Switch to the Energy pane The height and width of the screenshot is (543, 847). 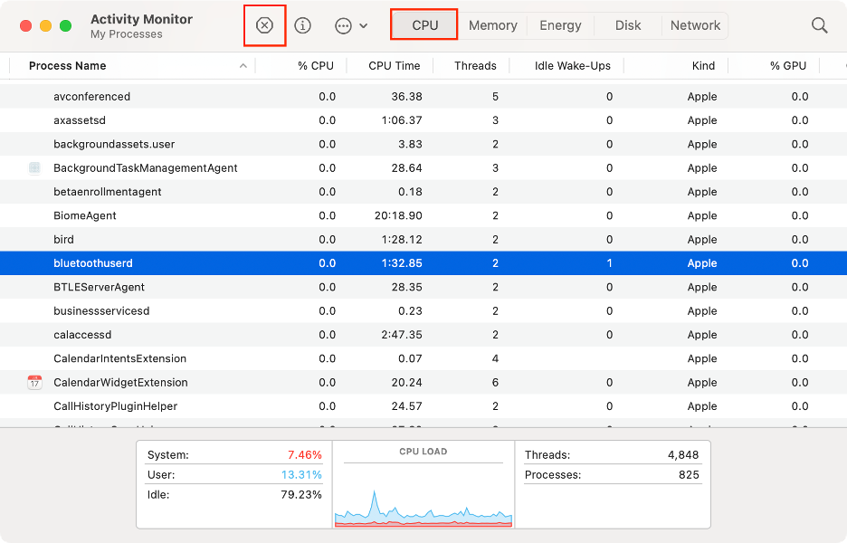coord(560,25)
